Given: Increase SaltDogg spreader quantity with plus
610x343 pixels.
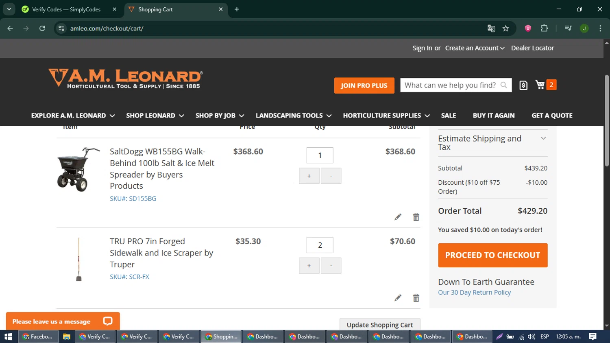Looking at the screenshot, I should (x=309, y=176).
